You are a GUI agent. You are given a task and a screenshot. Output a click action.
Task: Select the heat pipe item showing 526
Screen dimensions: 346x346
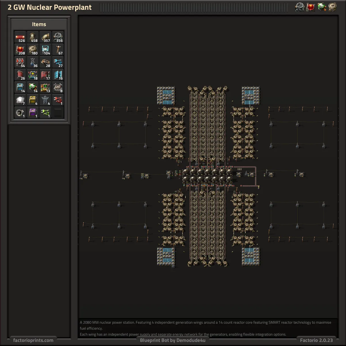pos(20,37)
